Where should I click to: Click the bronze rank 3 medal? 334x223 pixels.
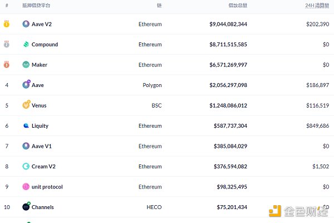pos(7,65)
